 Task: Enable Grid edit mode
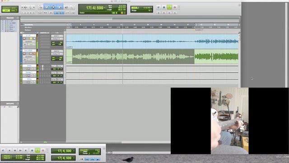pyautogui.click(x=14, y=10)
